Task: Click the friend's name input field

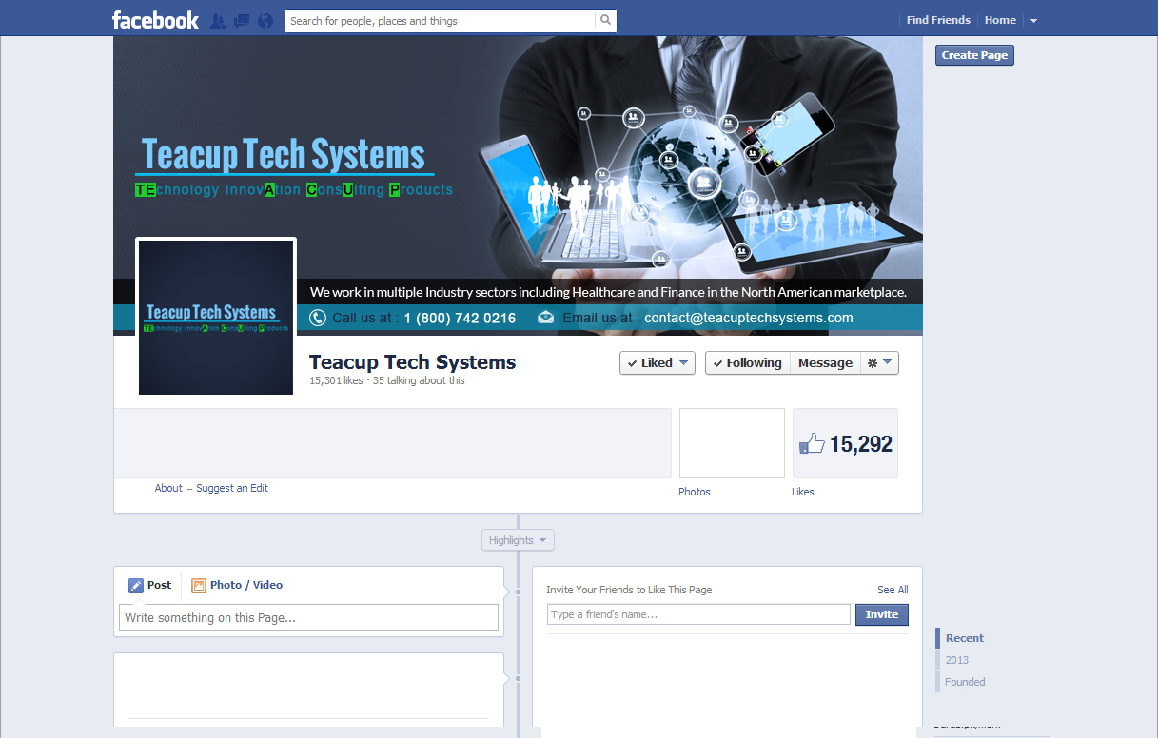Action: (x=697, y=614)
